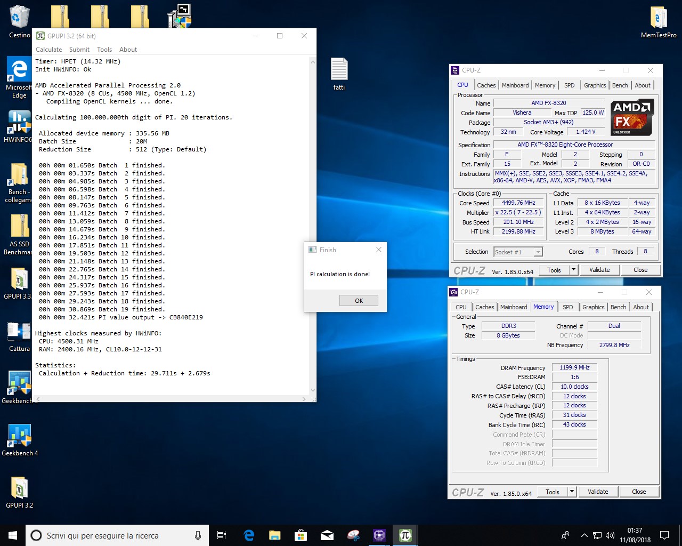Screen dimensions: 682x546
Task: Switch to CPU tab in lower CPU-Z
Action: click(x=461, y=307)
